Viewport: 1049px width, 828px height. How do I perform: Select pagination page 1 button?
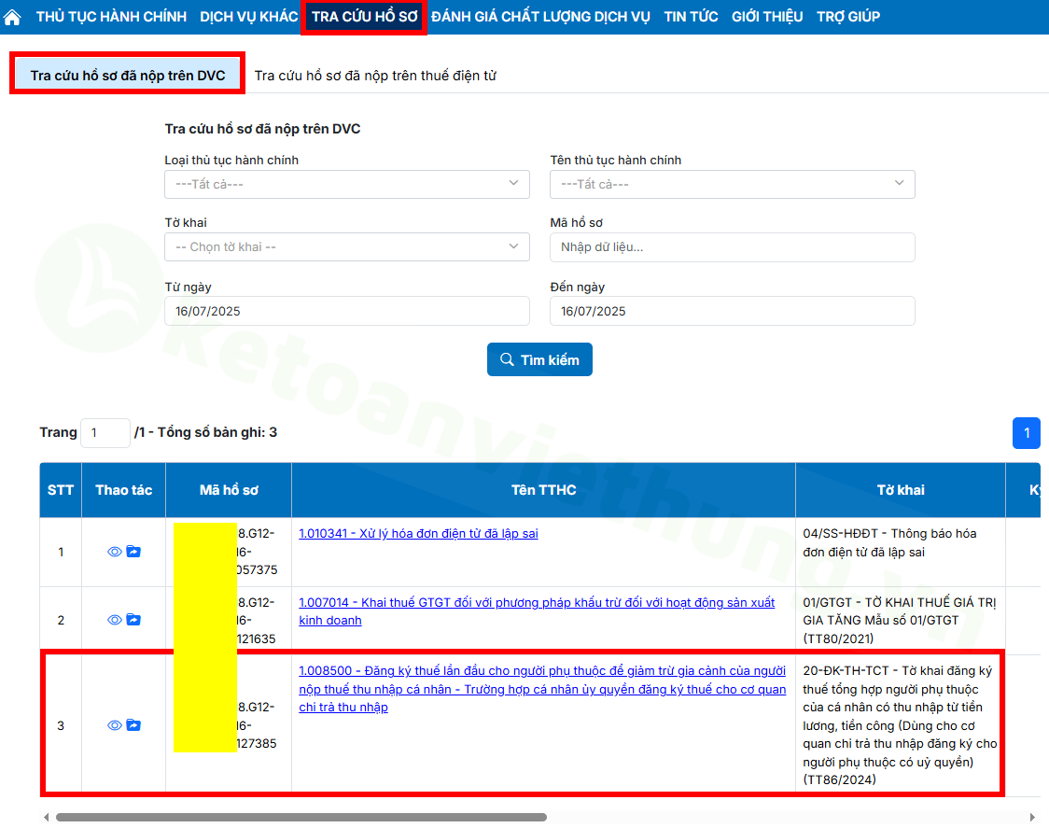point(1026,433)
